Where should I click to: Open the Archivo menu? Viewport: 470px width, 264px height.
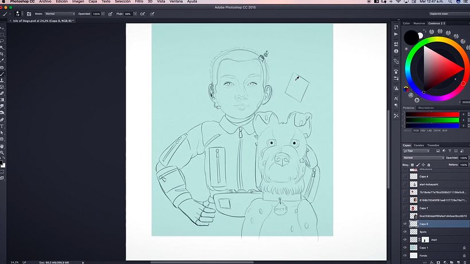tap(45, 2)
